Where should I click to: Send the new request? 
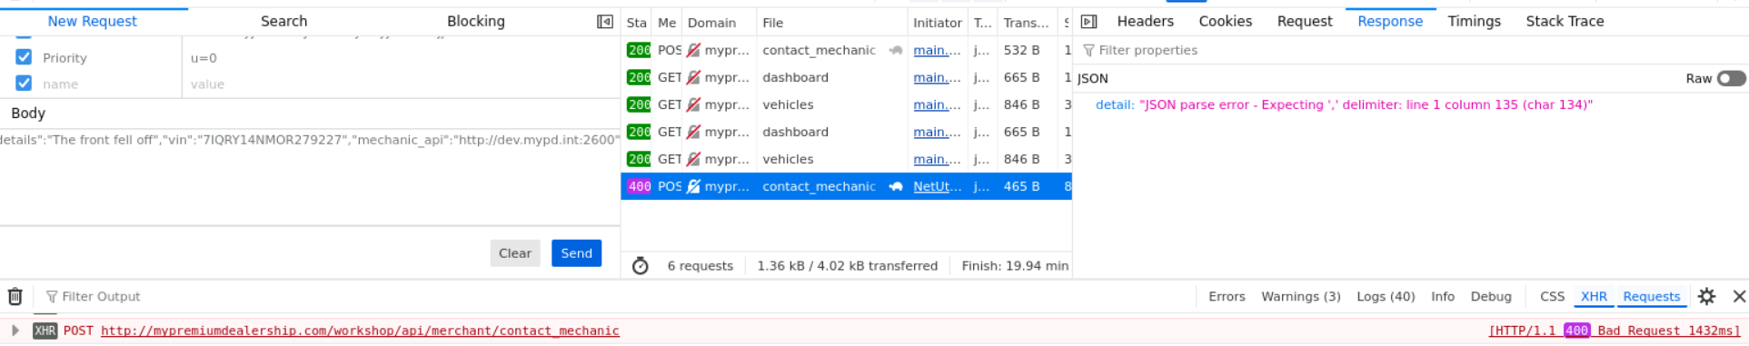576,253
